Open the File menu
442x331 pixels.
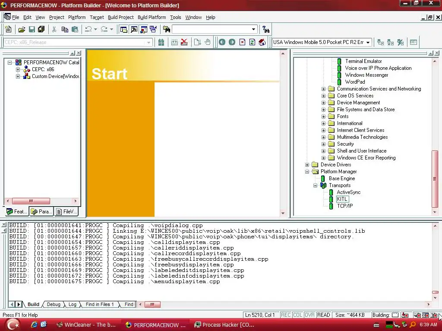(16, 17)
